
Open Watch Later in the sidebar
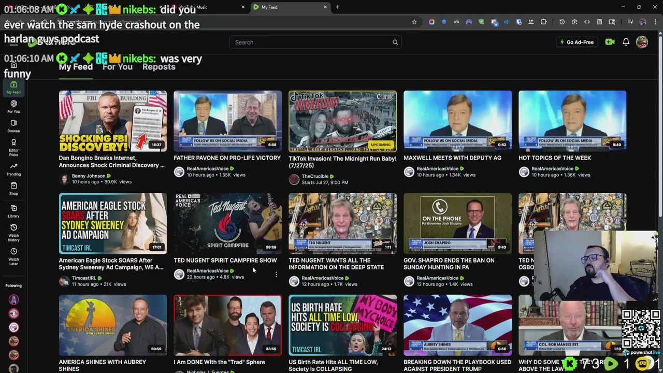point(13,257)
